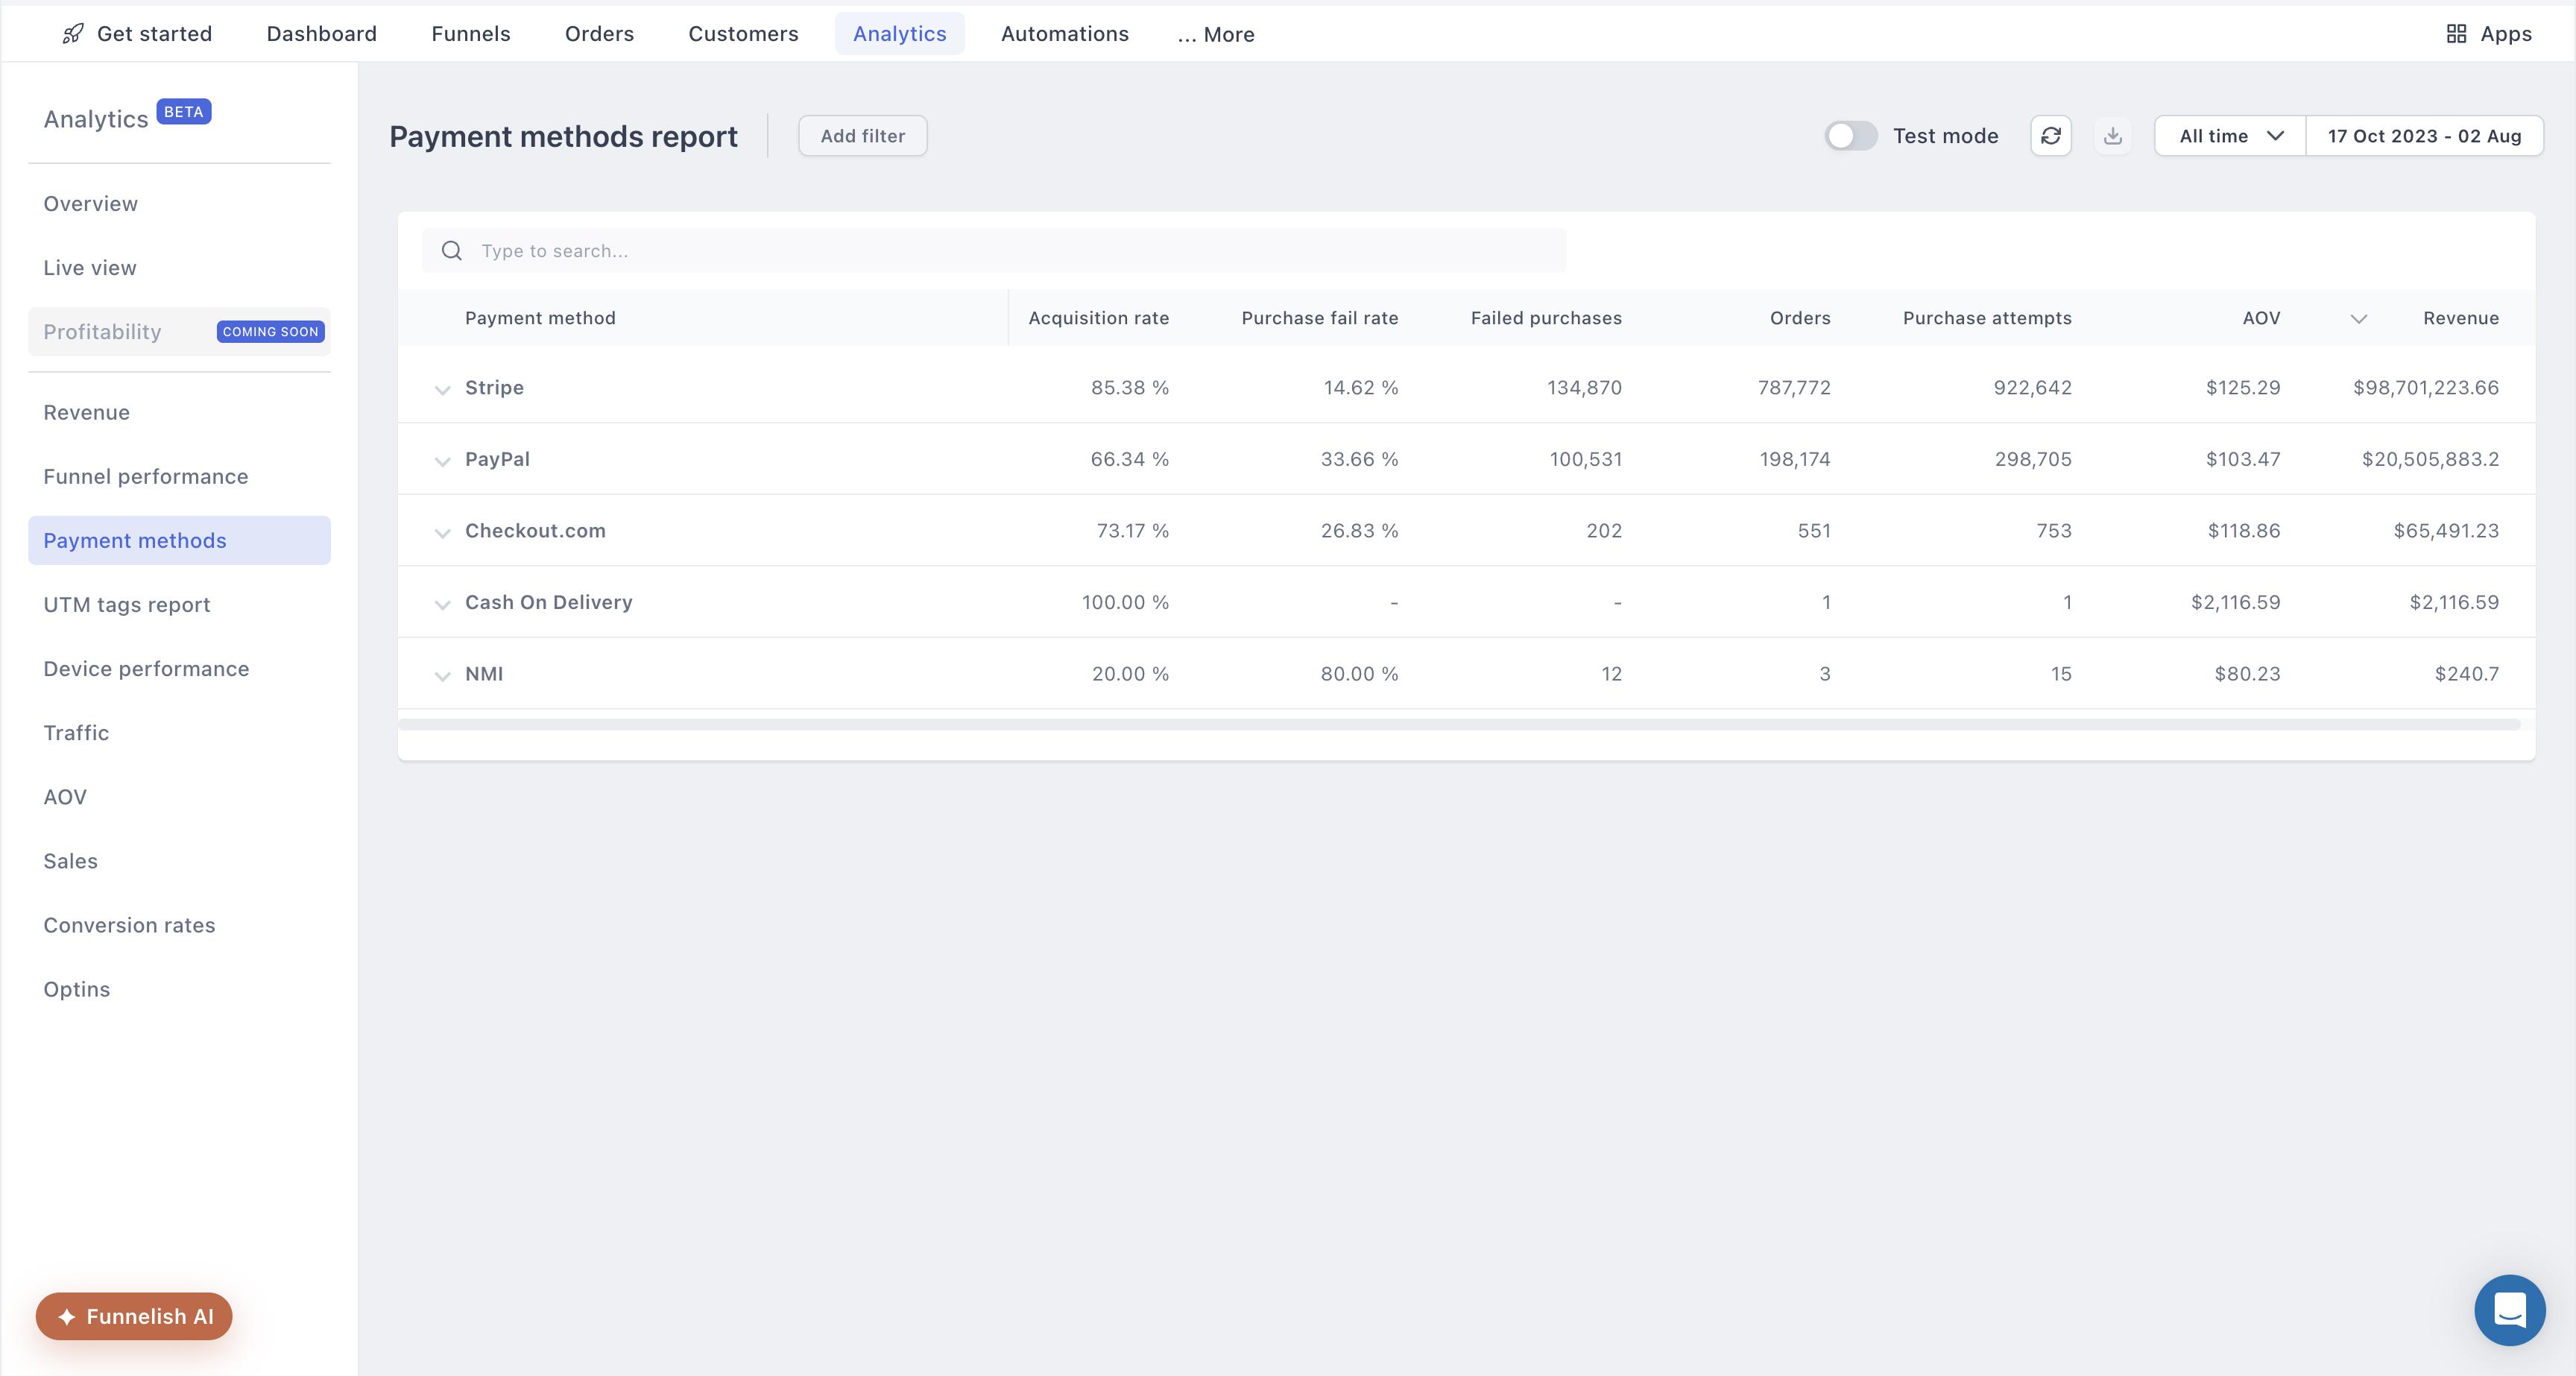This screenshot has height=1376, width=2576.
Task: Click the table's horizontal scrollbar
Action: pyautogui.click(x=1459, y=724)
